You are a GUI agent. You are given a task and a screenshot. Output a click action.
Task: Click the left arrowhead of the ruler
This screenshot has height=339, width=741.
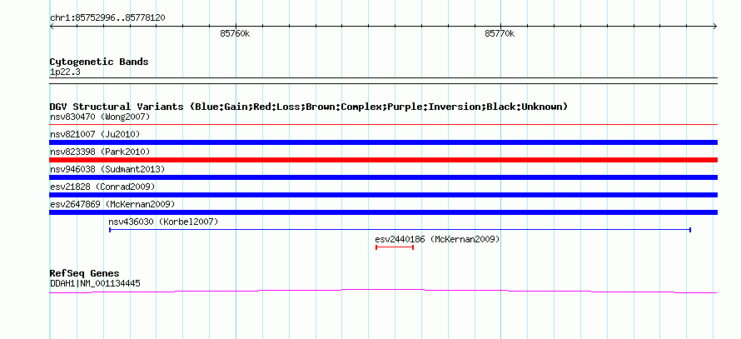(52, 27)
